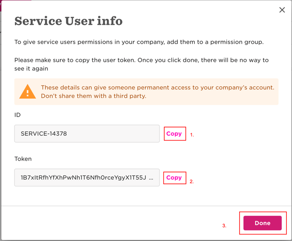Click red annotation number 2
The height and width of the screenshot is (241, 292).
(192, 181)
